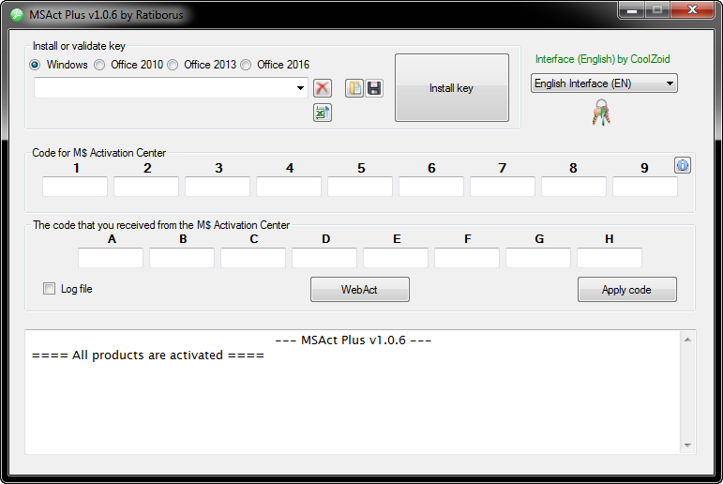Click the paste key clipboard icon

(x=354, y=87)
